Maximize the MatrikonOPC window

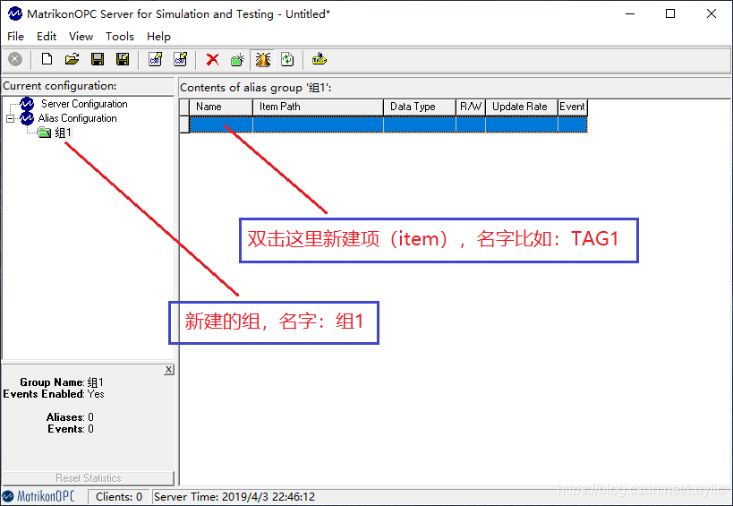click(670, 13)
